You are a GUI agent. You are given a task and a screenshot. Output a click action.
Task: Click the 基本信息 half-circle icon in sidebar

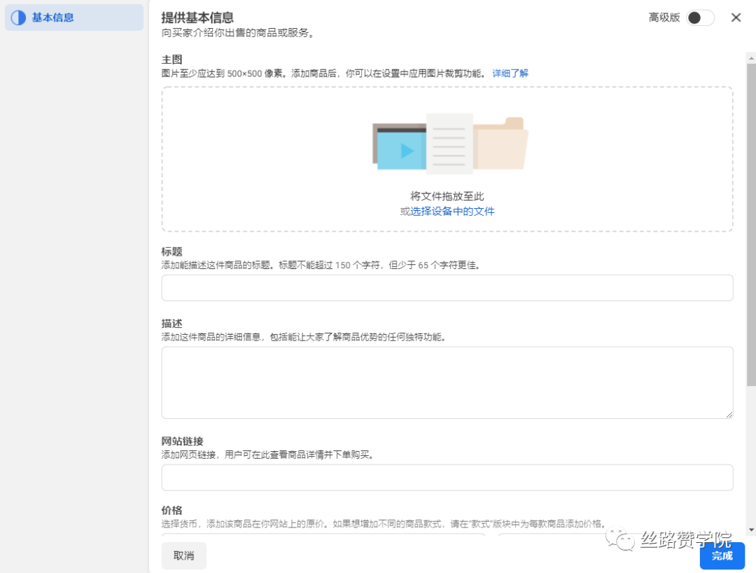tap(17, 17)
